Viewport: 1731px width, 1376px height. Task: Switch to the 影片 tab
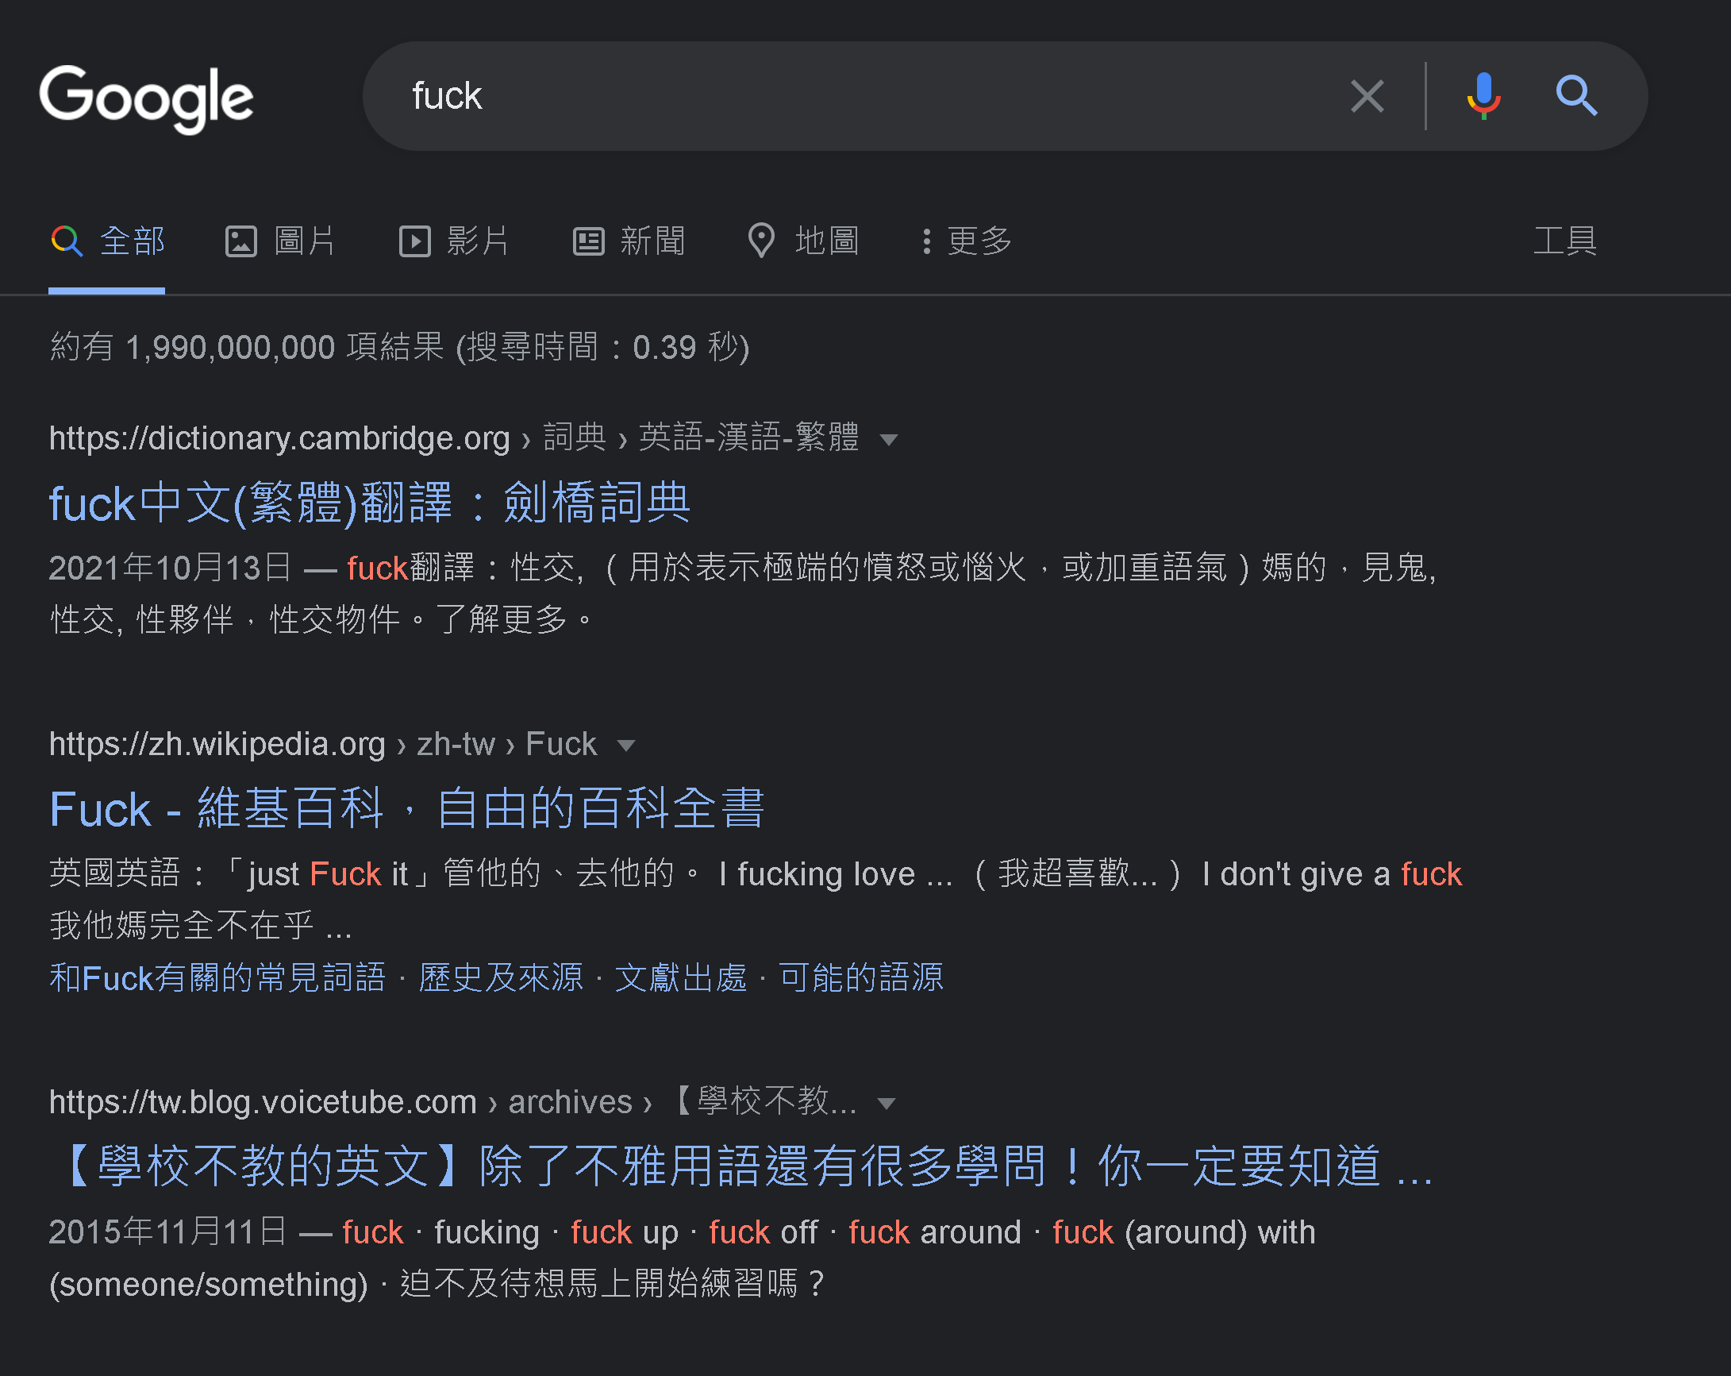(x=454, y=241)
